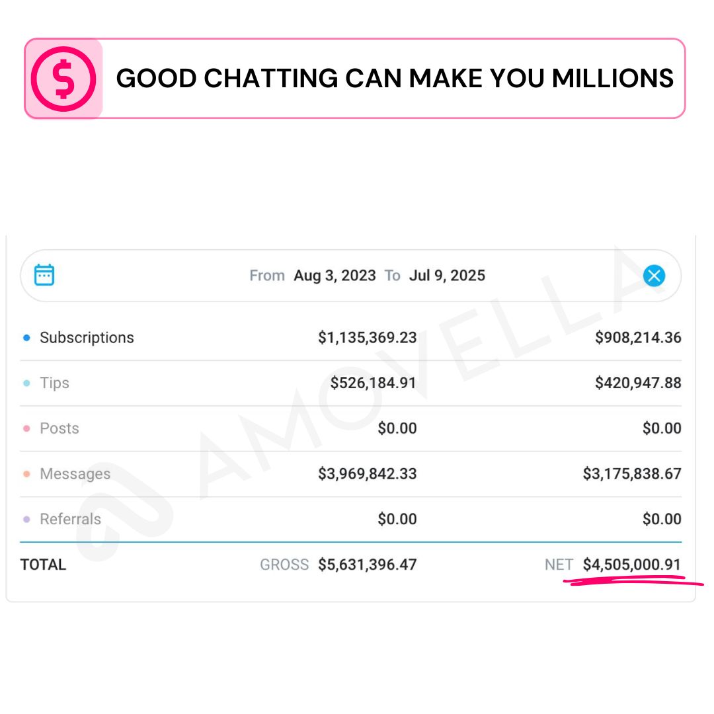Click the Subscriptions net amount $908,214.36

pyautogui.click(x=637, y=338)
